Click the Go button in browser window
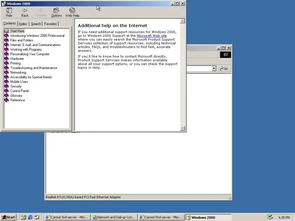295x221 pixels. 224,68
